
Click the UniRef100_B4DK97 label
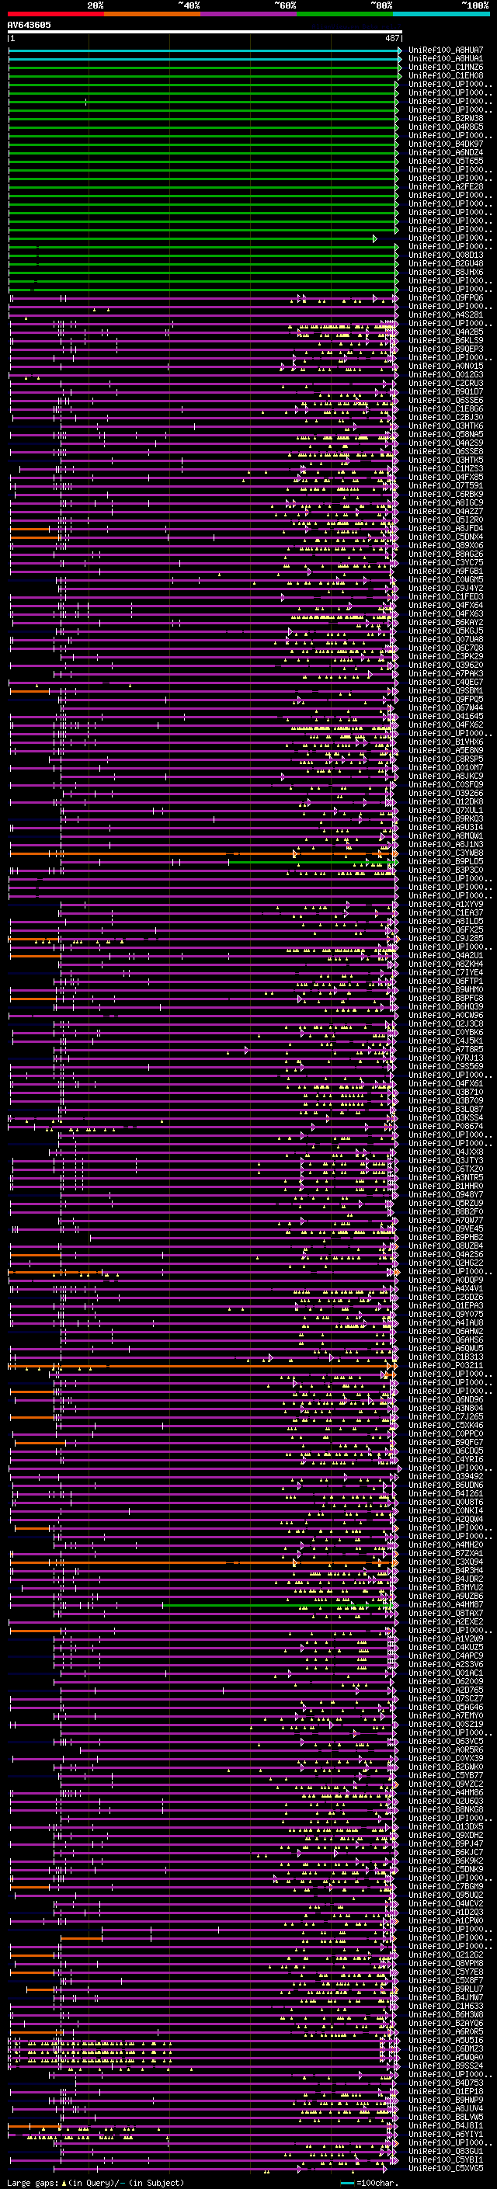tap(446, 144)
